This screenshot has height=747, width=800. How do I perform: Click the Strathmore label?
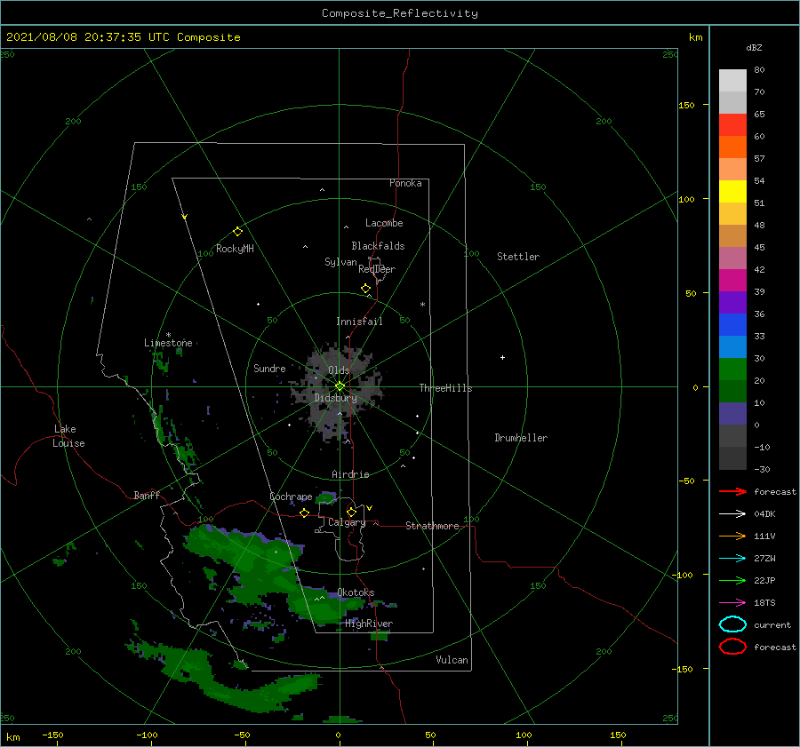click(432, 526)
